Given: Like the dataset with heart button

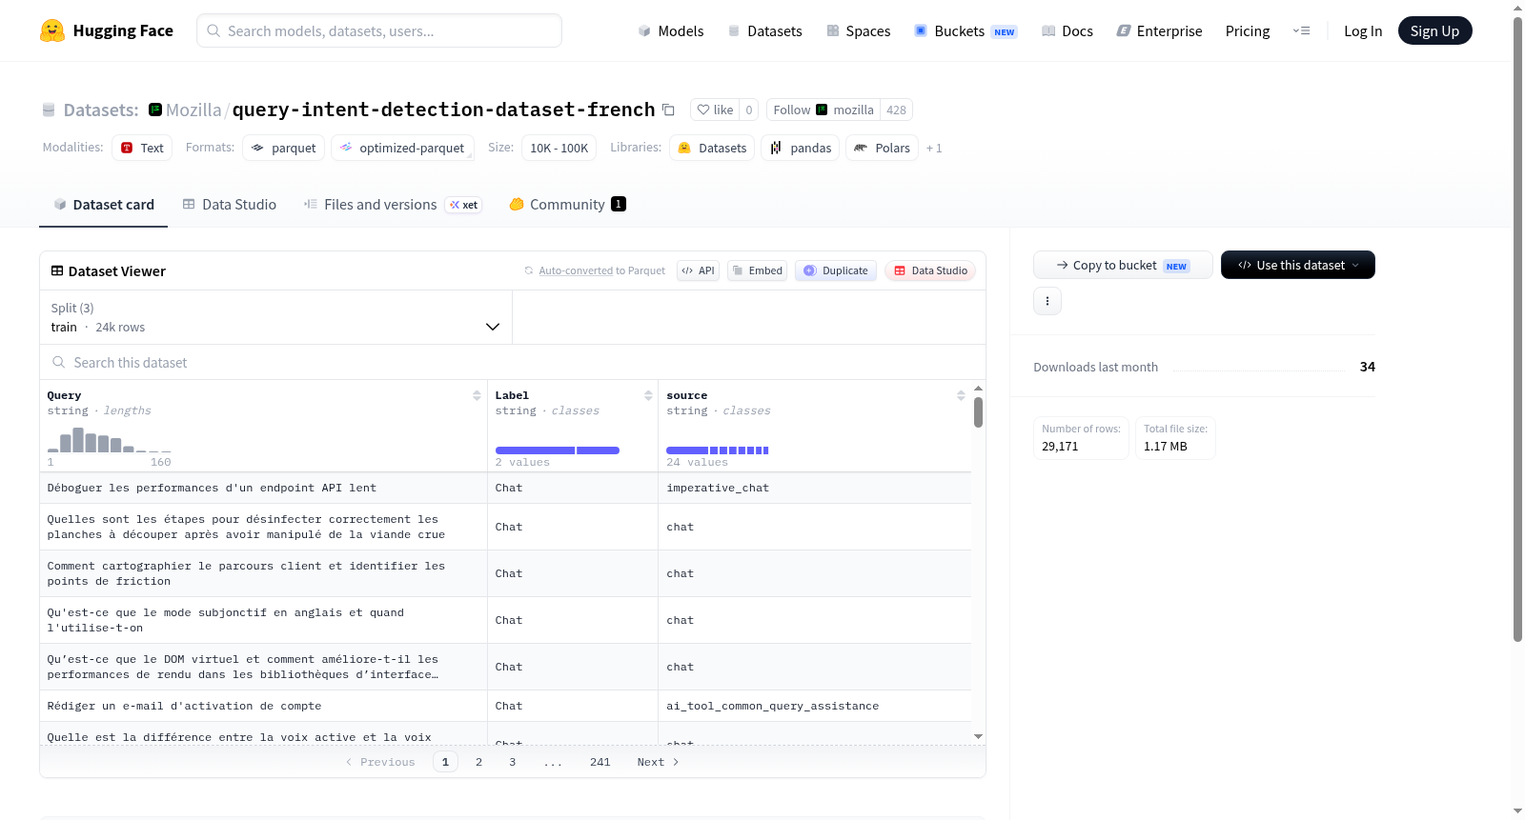Looking at the screenshot, I should 715,110.
